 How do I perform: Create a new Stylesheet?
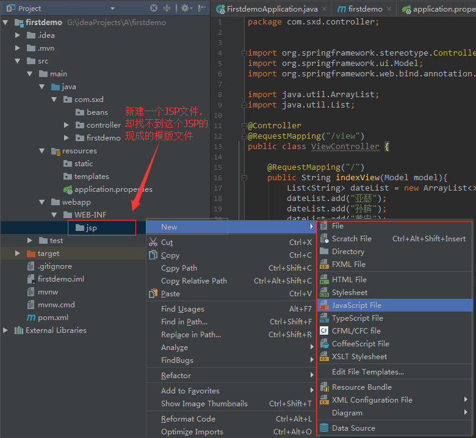pos(395,293)
